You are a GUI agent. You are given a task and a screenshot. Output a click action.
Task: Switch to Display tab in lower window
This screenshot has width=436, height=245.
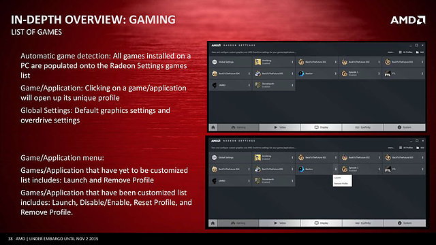321,223
